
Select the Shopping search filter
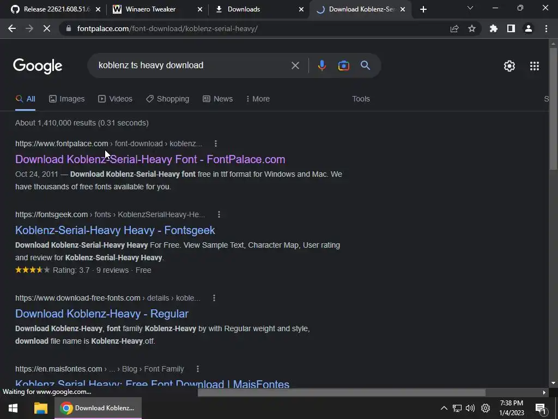click(x=167, y=99)
